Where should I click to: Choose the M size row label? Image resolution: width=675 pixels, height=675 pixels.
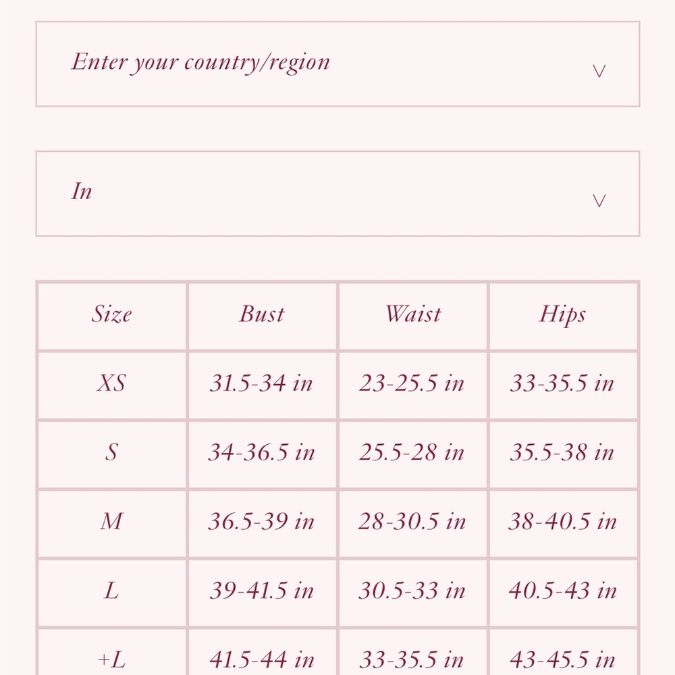pyautogui.click(x=112, y=522)
